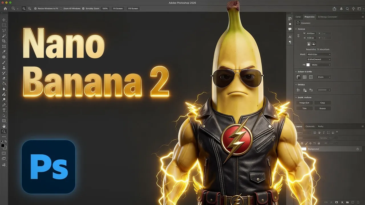Viewport: 365px width, 205px height.
Task: Collapse the Quick Actions section
Action: coord(296,97)
